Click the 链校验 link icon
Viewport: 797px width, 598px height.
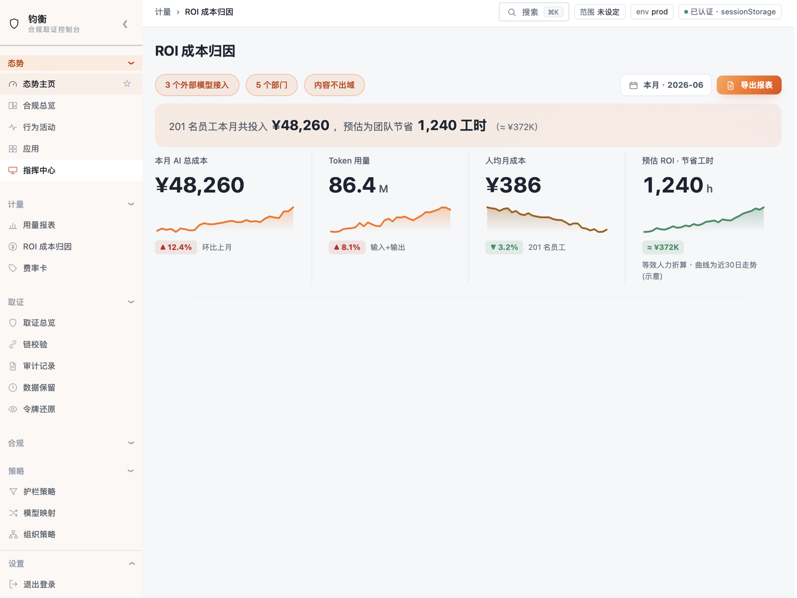coord(13,344)
